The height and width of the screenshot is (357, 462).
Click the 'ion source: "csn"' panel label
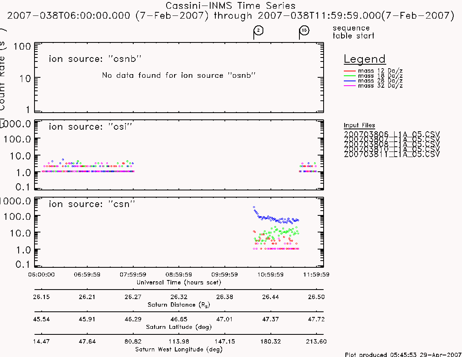92,204
